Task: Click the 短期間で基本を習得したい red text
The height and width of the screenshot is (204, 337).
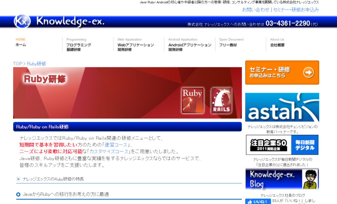Action: click(x=48, y=145)
